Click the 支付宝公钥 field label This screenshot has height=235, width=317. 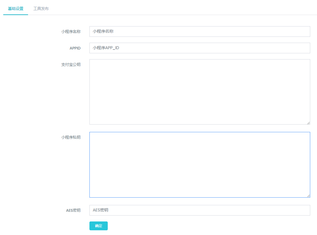coord(71,64)
